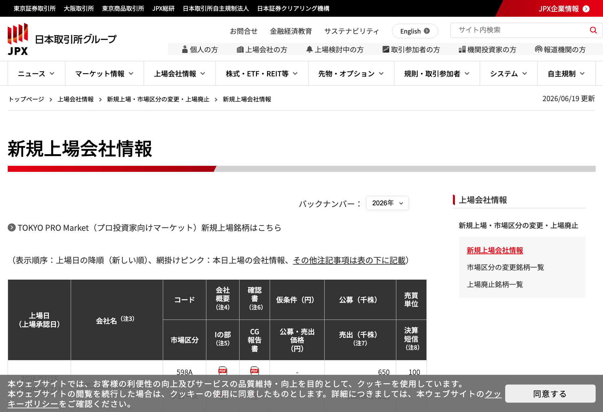Click the broadcast icon beside 報道機関の方

pos(538,50)
